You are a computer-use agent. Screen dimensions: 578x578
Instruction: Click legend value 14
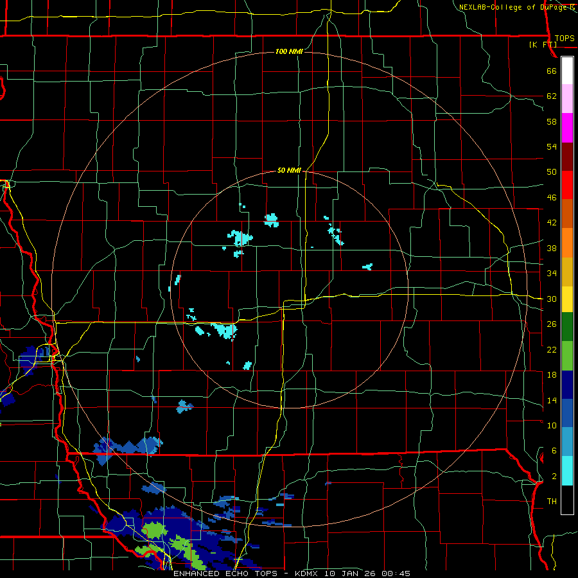pyautogui.click(x=552, y=400)
